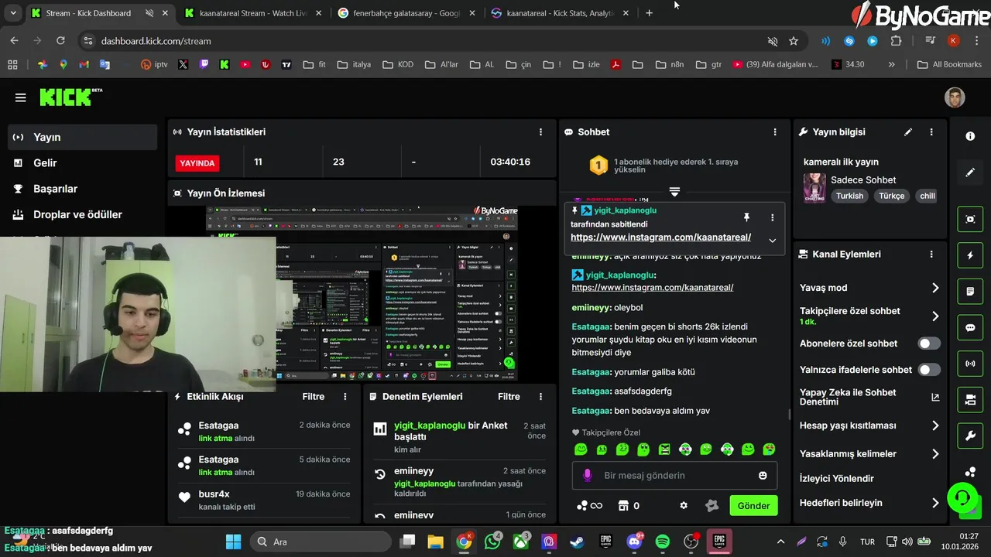
Task: Show more bookmarks with the chevron
Action: click(892, 64)
